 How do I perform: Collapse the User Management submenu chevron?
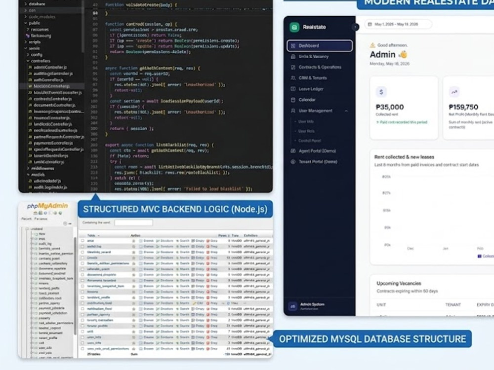point(346,111)
